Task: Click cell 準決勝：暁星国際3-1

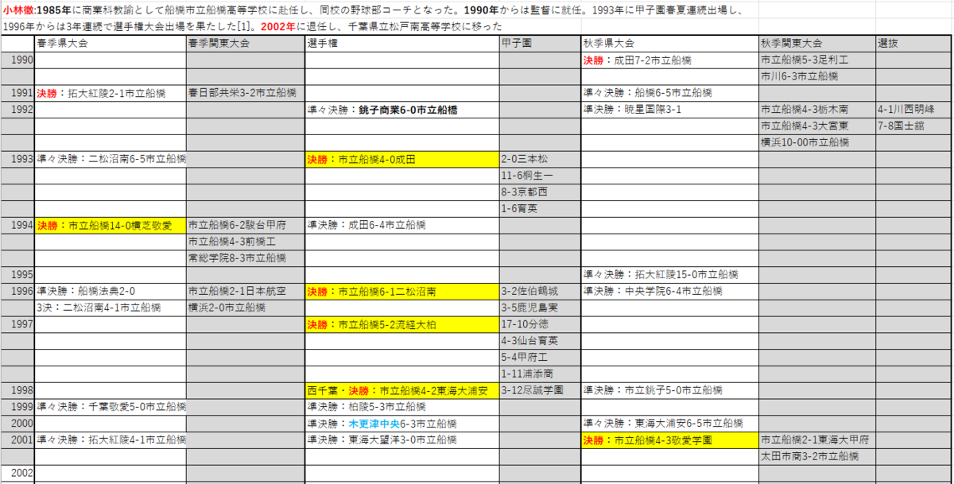Action: pyautogui.click(x=669, y=110)
